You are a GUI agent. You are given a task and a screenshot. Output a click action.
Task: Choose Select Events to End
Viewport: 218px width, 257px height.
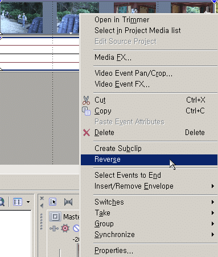149,176
